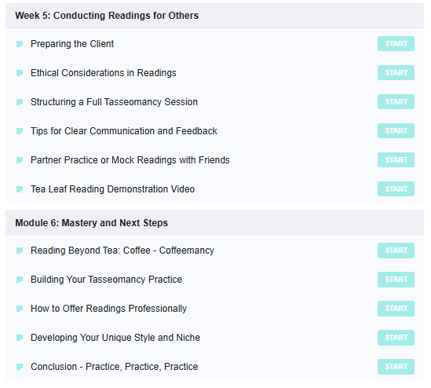Click the icon next to Conclusion - Practice lesson
Screen dimensions: 431x388
click(x=20, y=367)
